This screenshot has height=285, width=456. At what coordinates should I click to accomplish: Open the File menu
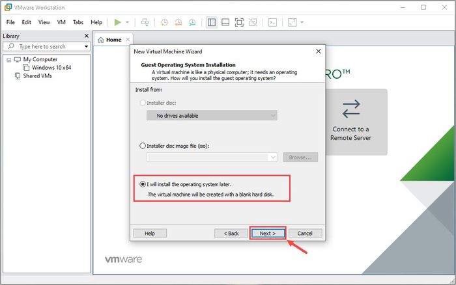point(10,22)
